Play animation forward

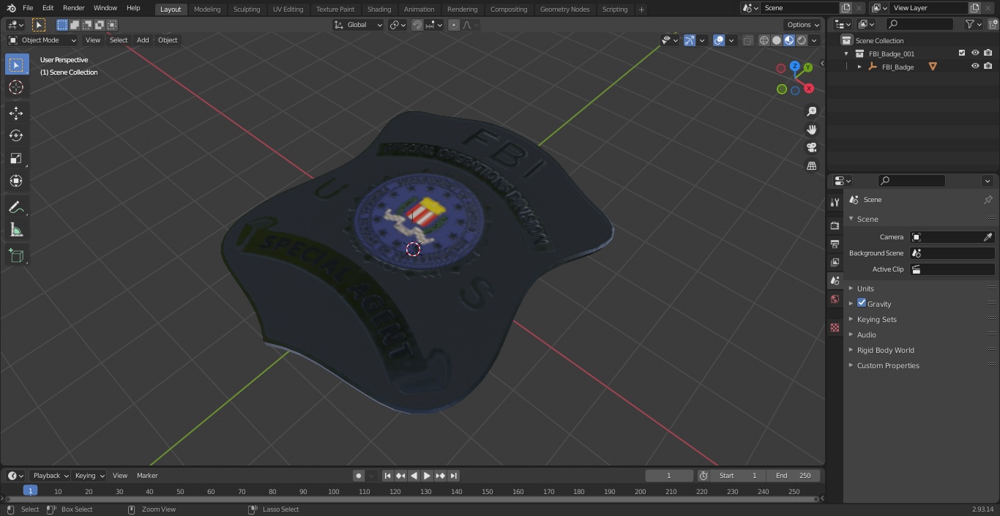pos(427,476)
